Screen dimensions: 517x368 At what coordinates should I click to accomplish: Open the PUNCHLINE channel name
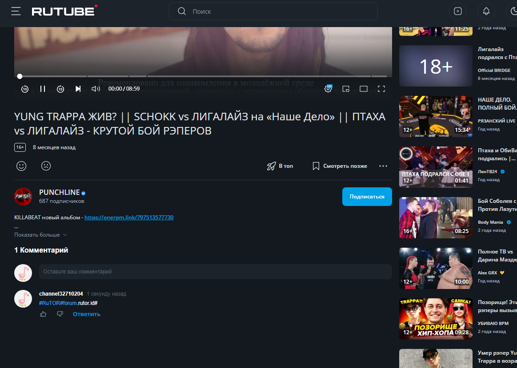click(60, 192)
